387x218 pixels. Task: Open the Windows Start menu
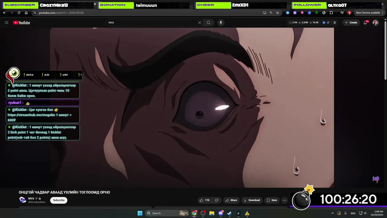[140, 213]
